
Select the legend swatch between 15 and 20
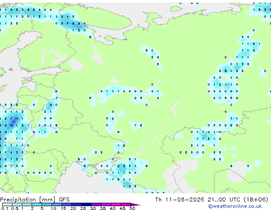point(66,204)
